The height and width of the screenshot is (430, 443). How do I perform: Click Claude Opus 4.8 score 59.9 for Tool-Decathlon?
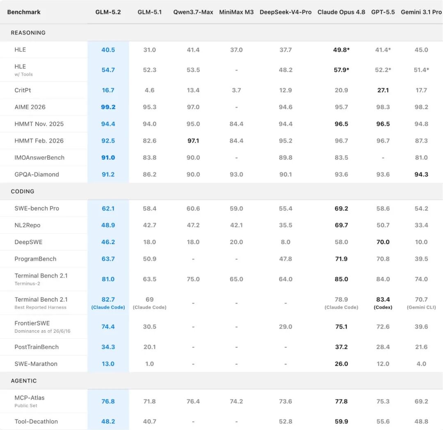(341, 421)
